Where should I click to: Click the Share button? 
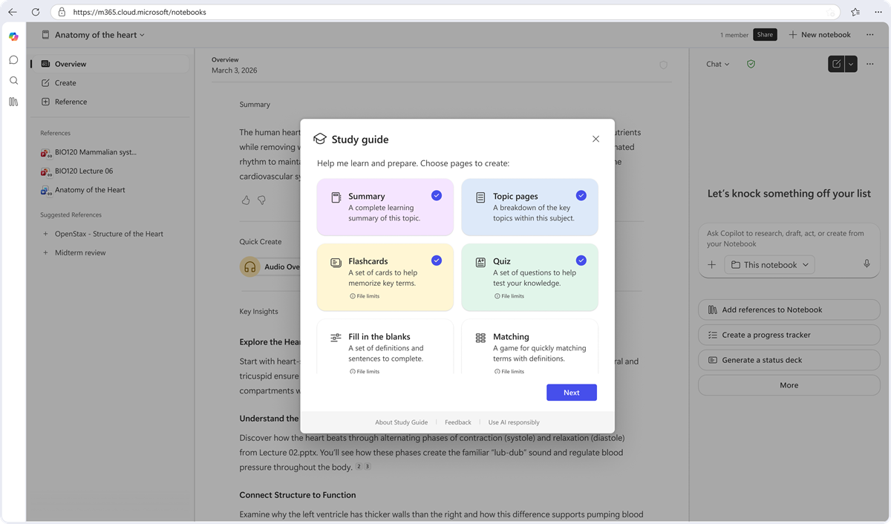coord(765,35)
